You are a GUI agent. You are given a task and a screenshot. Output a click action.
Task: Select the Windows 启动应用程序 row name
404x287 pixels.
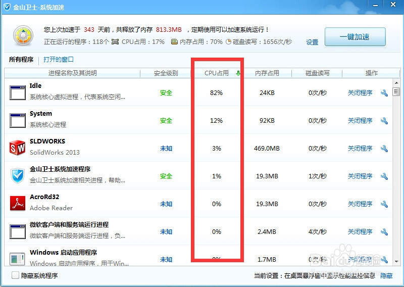(64, 253)
